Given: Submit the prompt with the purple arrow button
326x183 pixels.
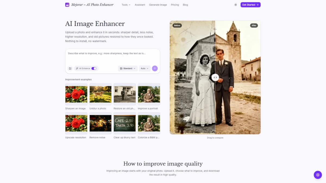Looking at the screenshot, I should click(155, 69).
